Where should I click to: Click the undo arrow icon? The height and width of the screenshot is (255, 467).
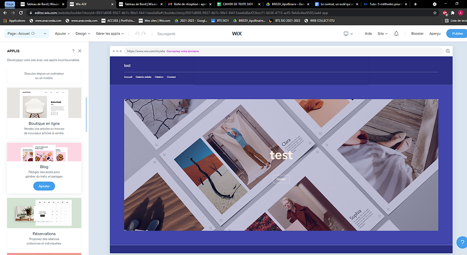(x=137, y=34)
